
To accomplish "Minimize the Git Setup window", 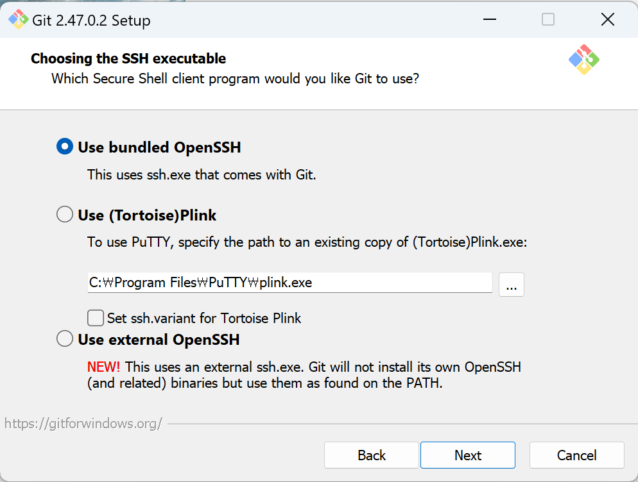I will point(490,19).
